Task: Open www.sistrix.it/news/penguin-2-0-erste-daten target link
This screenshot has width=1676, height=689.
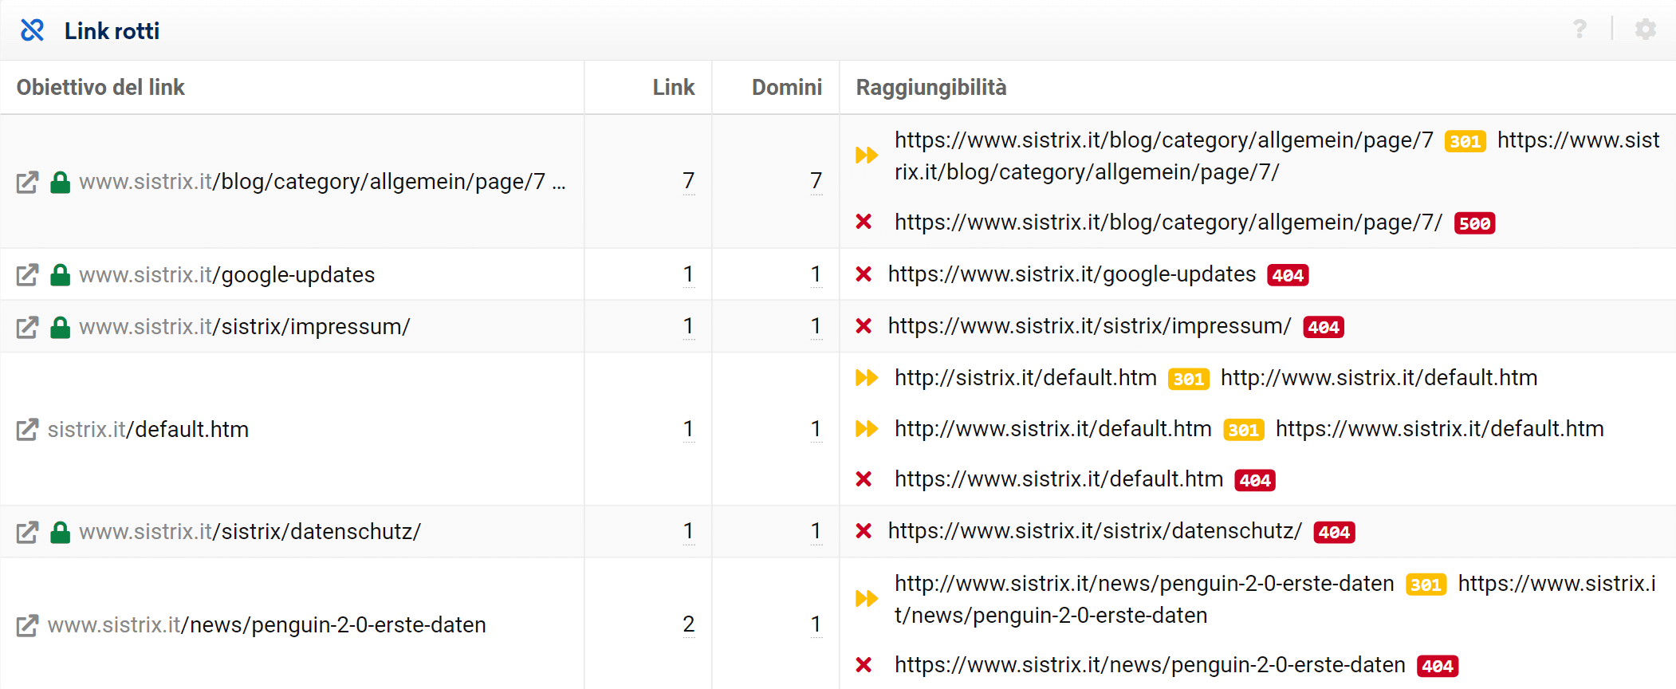Action: pyautogui.click(x=267, y=625)
